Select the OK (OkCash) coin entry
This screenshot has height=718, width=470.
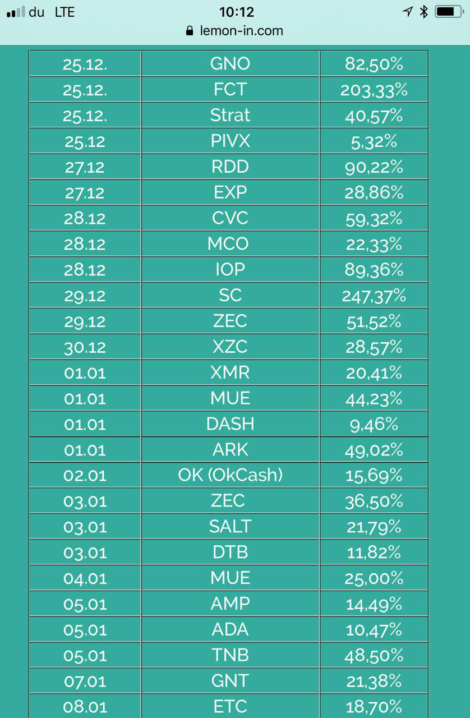231,475
